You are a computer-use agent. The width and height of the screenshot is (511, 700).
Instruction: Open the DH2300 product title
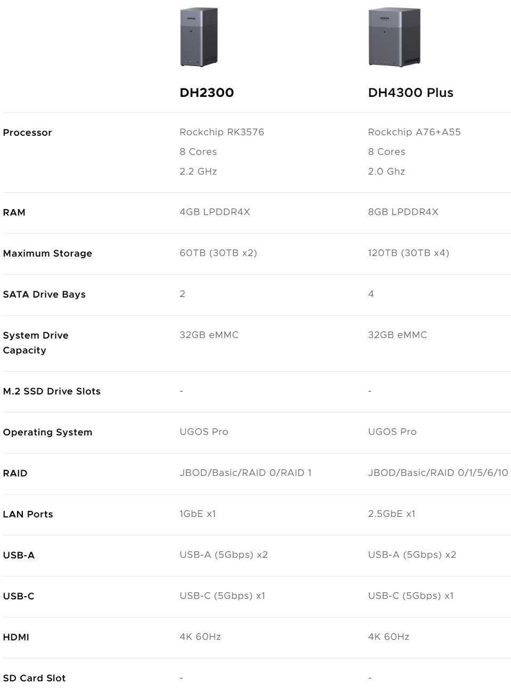(207, 93)
